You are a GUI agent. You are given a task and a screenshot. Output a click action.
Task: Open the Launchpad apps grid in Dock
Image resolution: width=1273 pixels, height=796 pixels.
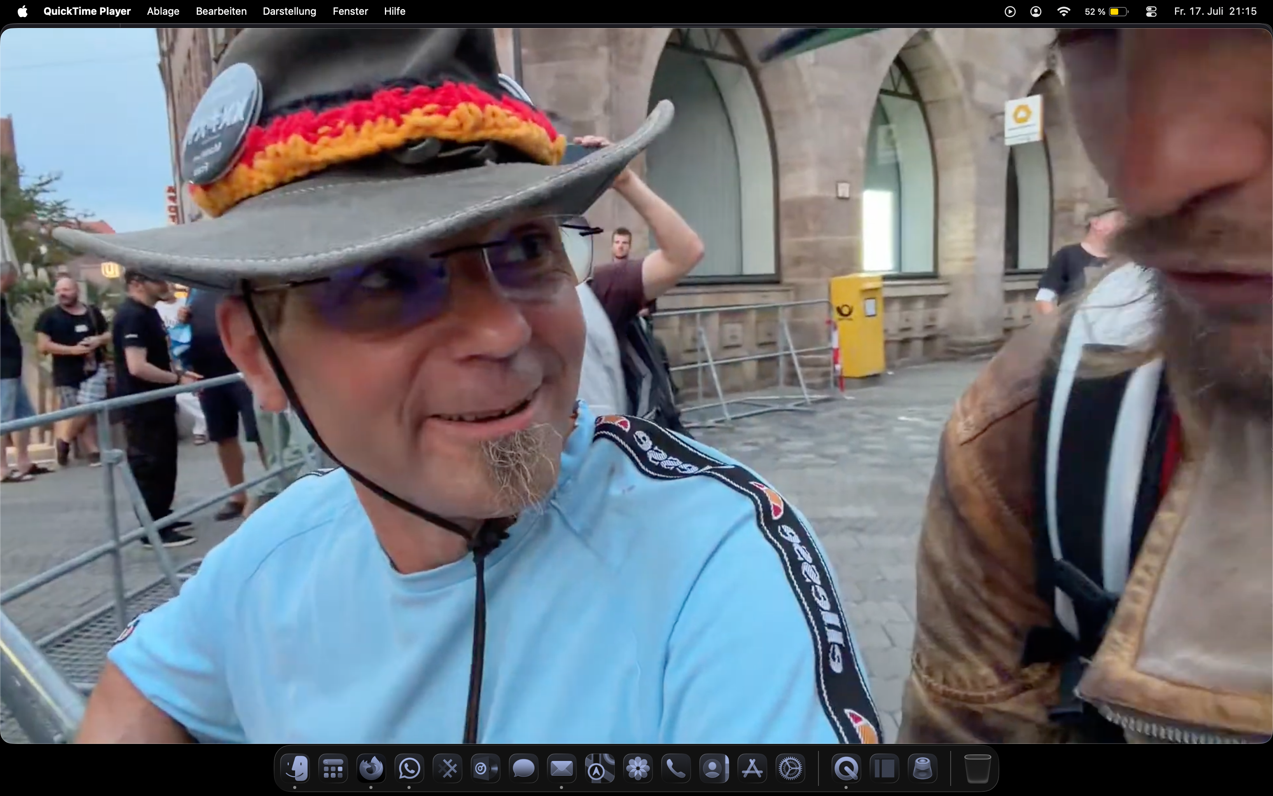coord(333,769)
